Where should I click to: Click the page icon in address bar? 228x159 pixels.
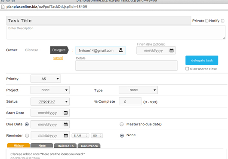(3, 7)
